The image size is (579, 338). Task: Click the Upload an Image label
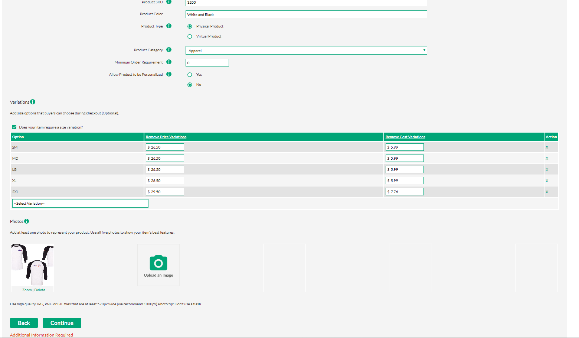(158, 276)
